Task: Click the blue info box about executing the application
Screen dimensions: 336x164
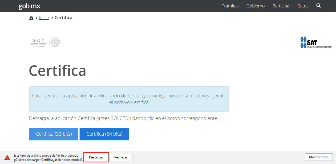Action: tap(129, 99)
